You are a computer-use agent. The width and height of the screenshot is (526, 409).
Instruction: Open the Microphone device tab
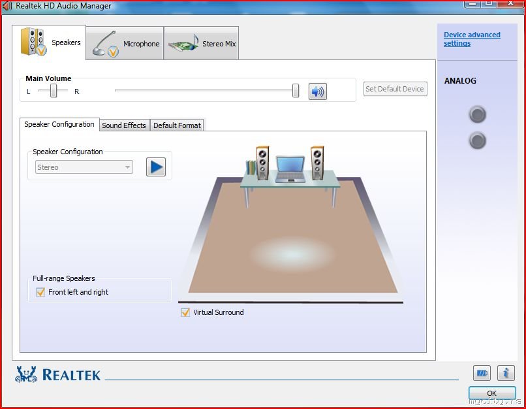coord(125,43)
